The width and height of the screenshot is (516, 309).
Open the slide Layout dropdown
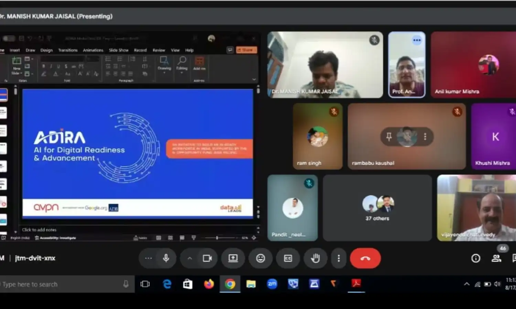(29, 59)
